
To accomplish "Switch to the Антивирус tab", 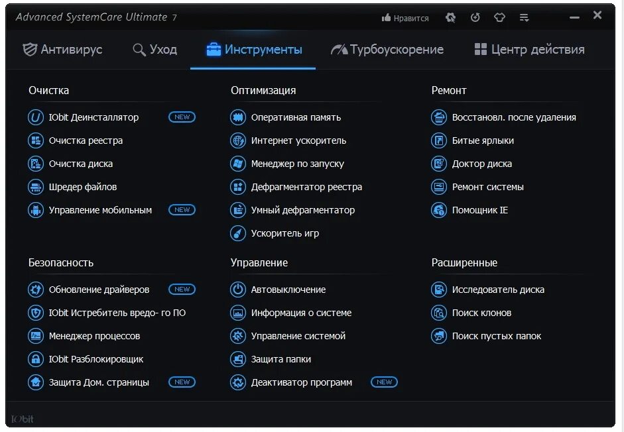I will pos(62,50).
